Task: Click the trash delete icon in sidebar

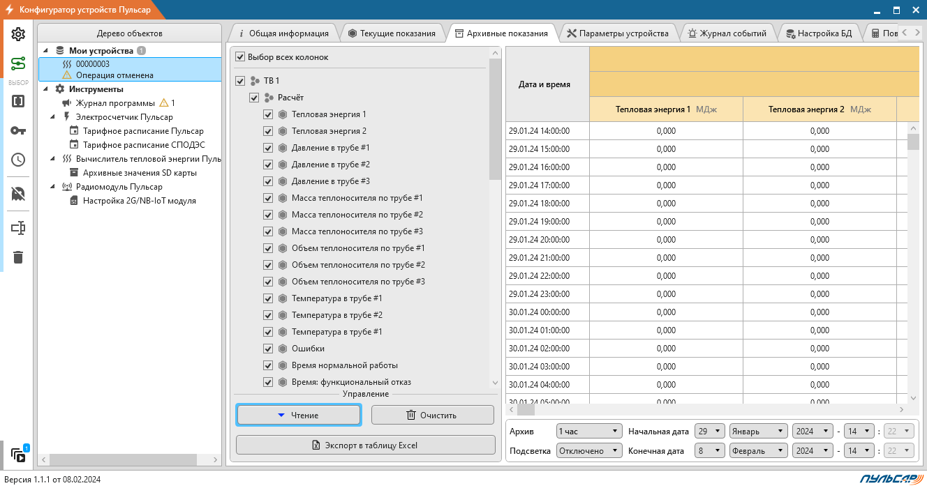Action: (18, 257)
